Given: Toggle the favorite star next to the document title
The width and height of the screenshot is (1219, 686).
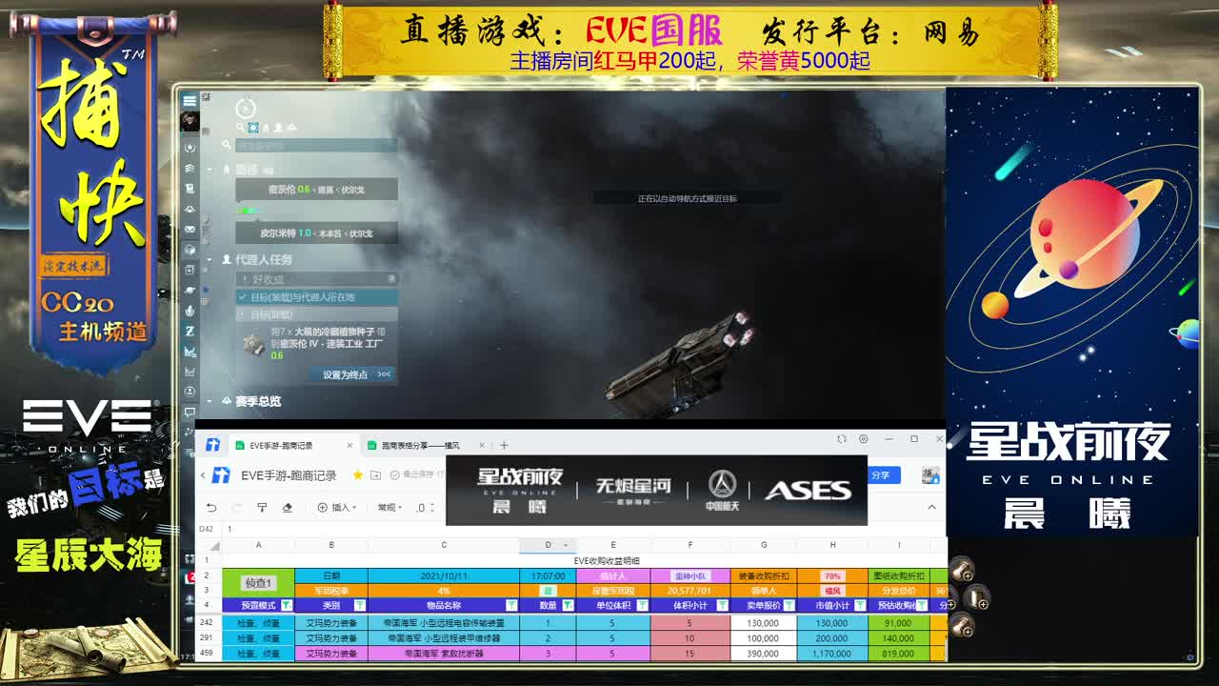Looking at the screenshot, I should point(357,474).
